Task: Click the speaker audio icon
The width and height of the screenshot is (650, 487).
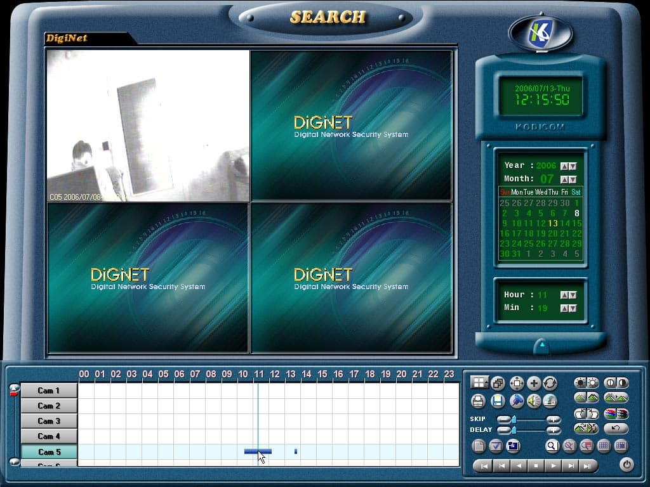Action: (x=534, y=401)
